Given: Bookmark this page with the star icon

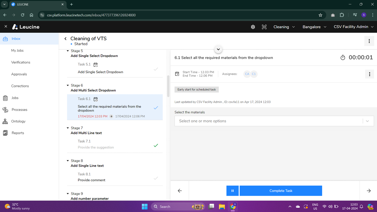Looking at the screenshot, I should pyautogui.click(x=320, y=15).
